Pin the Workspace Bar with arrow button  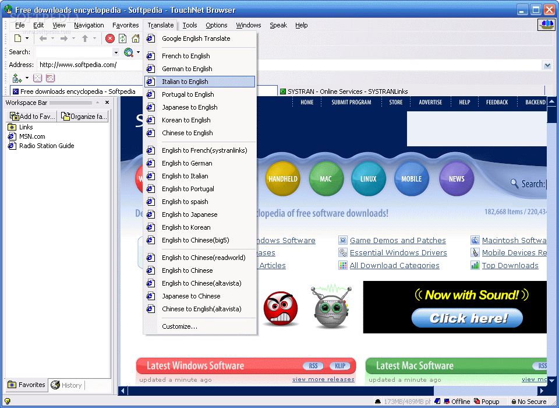pyautogui.click(x=97, y=103)
